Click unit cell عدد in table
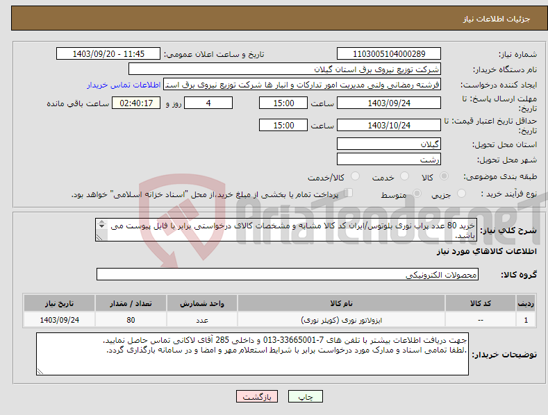This screenshot has height=415, width=548. click(202, 320)
